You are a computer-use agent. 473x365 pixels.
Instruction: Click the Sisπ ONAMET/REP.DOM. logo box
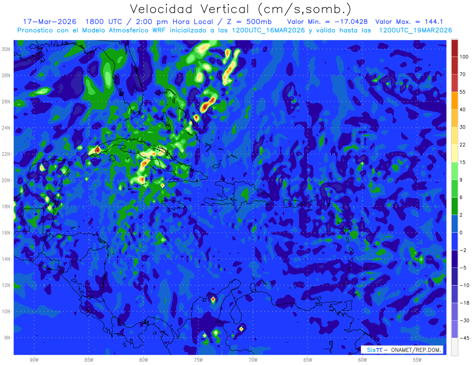[x=402, y=350]
